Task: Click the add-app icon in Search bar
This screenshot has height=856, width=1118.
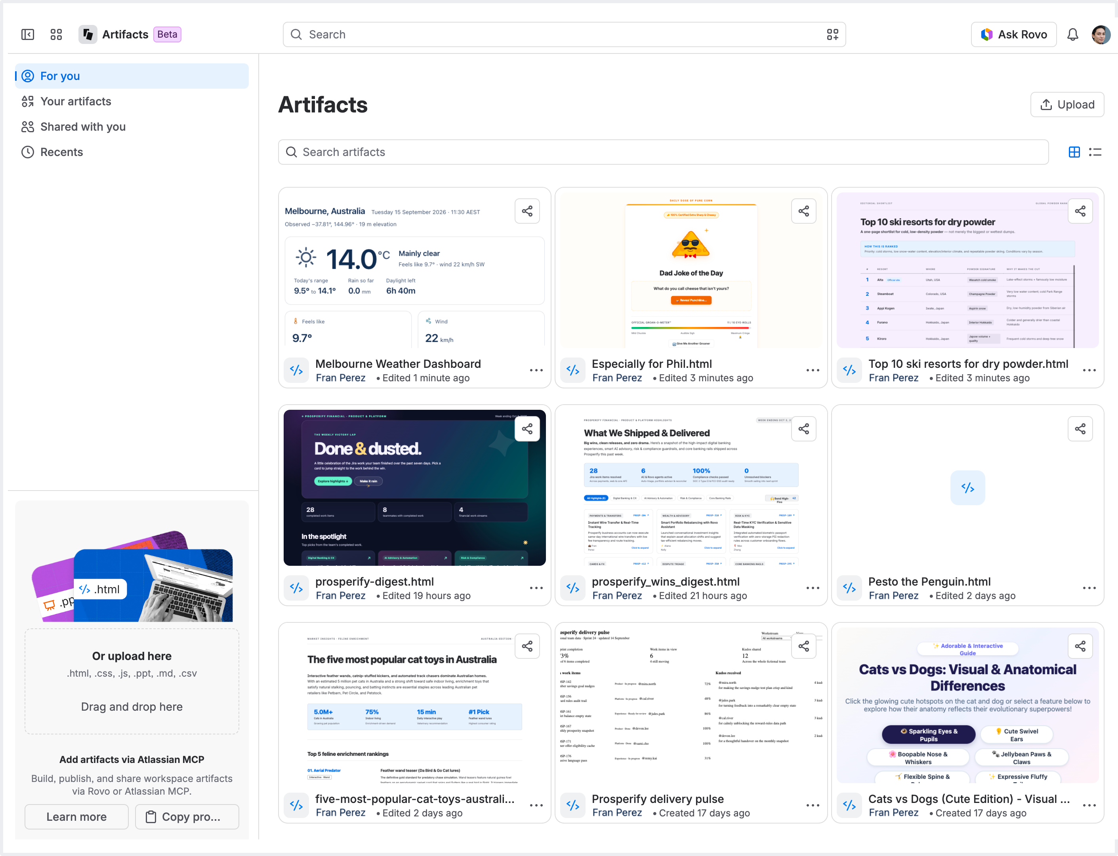Action: pos(832,34)
